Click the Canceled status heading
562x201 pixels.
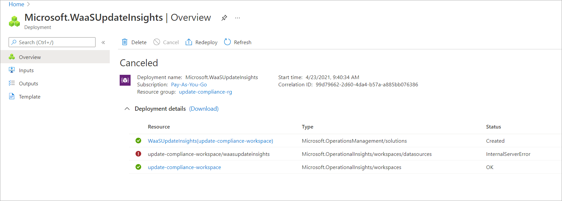pos(139,63)
